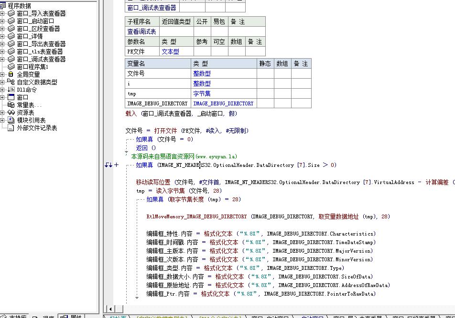Screen dimensions: 455x318
Task: Click 窗口_调试表查看器 cell in assembly table
Action: click(152, 8)
